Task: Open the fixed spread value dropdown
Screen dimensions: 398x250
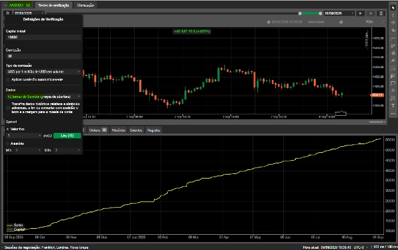Action: coord(24,136)
